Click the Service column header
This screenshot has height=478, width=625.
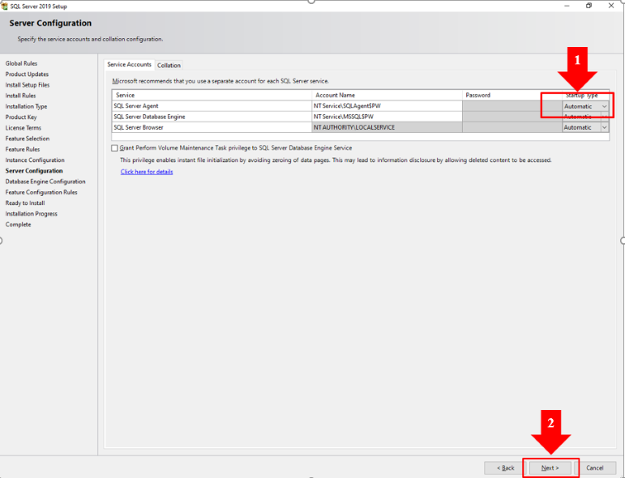coord(212,96)
